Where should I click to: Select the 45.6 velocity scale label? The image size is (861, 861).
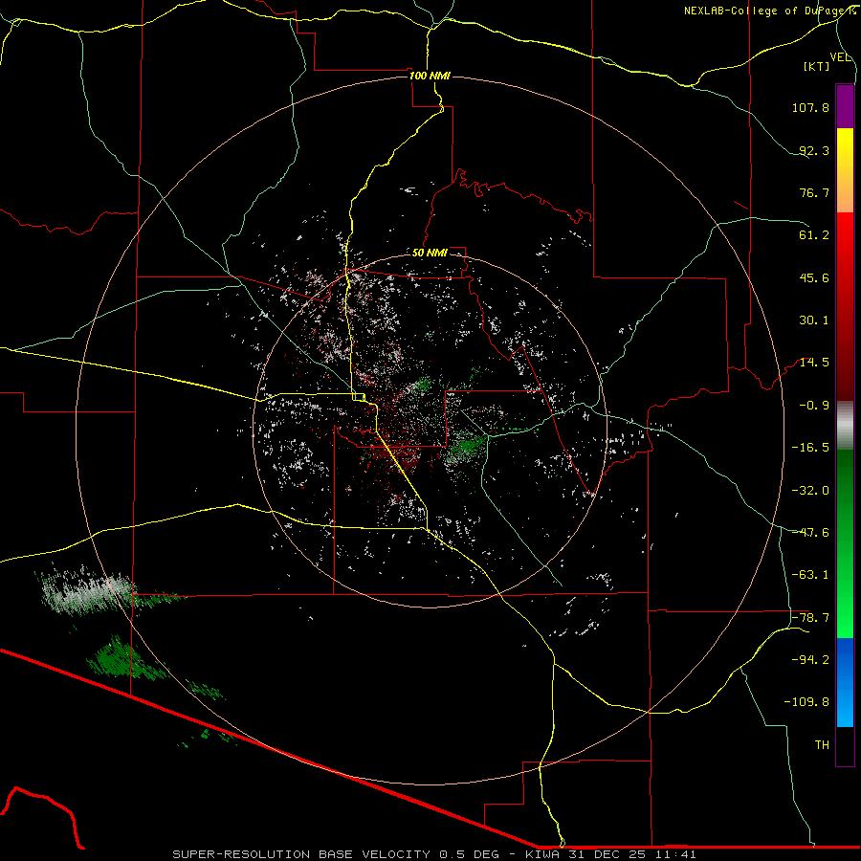coord(812,277)
